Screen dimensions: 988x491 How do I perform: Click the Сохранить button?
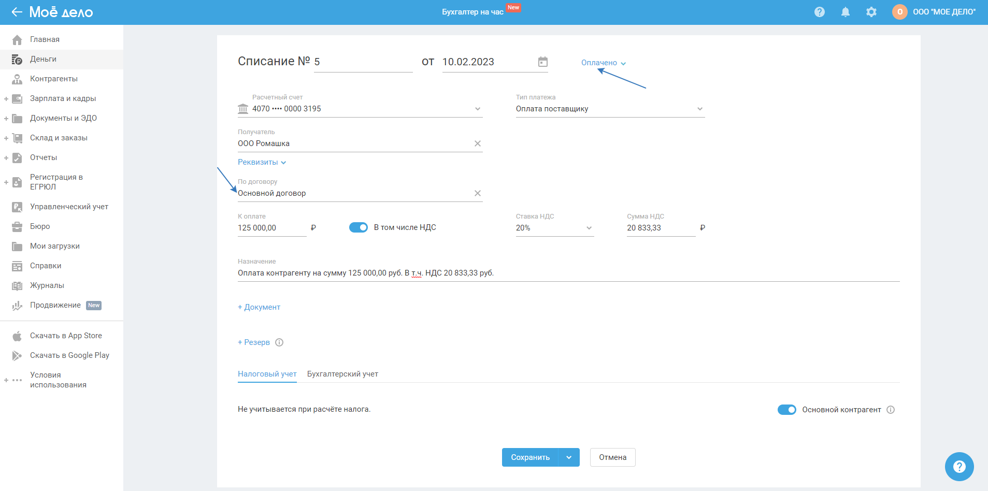click(x=530, y=457)
